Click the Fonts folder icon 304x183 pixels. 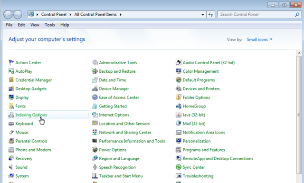[x=11, y=106]
